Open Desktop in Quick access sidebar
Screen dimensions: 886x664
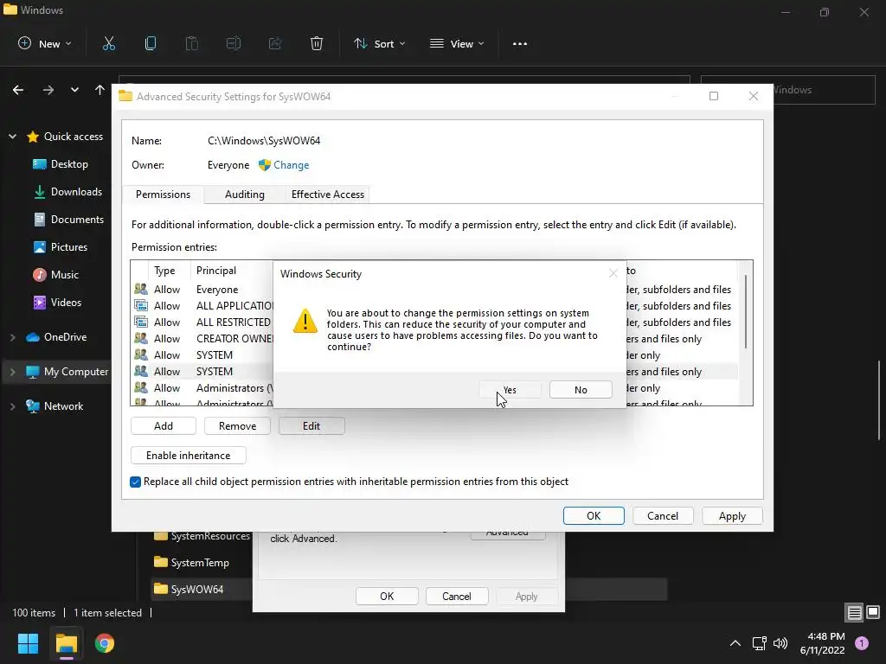point(61,164)
